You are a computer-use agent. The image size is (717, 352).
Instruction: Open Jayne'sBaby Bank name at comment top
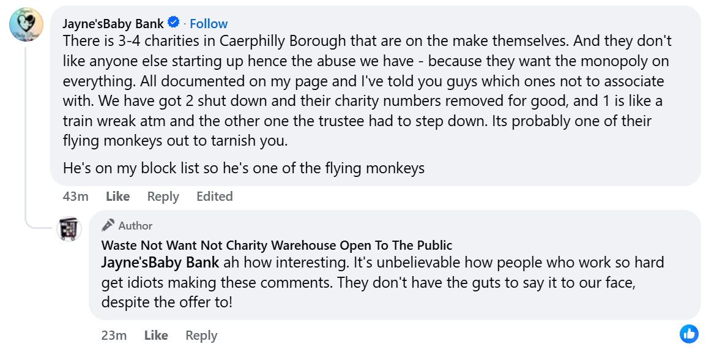coord(113,24)
